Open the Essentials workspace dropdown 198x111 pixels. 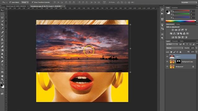click(x=189, y=2)
